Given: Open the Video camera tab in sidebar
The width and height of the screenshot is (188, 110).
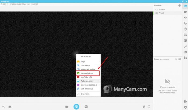Looking at the screenshot, I should 185,12.
